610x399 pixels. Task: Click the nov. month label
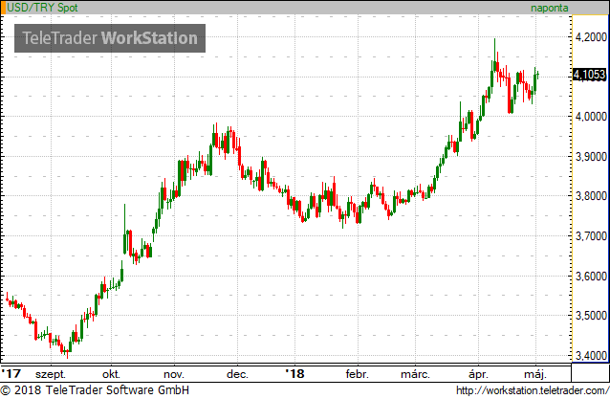point(174,374)
